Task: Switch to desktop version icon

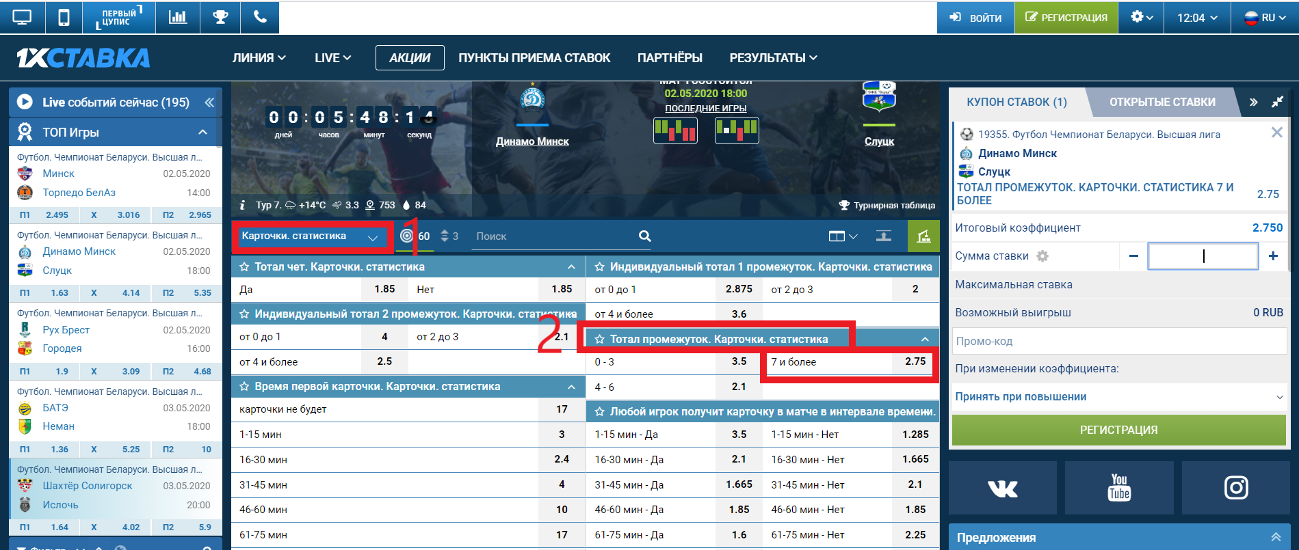Action: point(22,17)
